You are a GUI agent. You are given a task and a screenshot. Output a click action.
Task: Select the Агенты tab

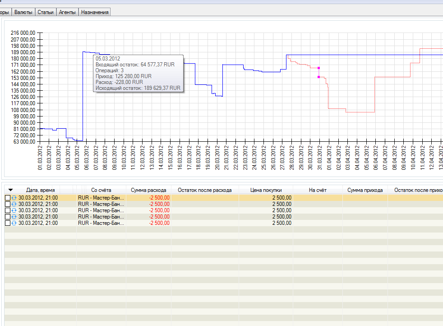(x=68, y=12)
